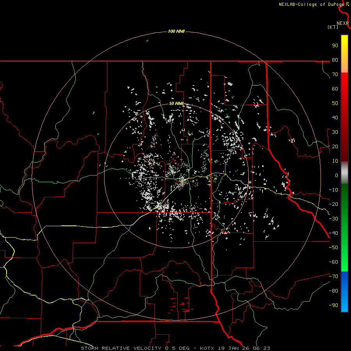Screen dimensions: 351x351
Task: Click the -70 value on the velocity scale
Action: coord(333,277)
